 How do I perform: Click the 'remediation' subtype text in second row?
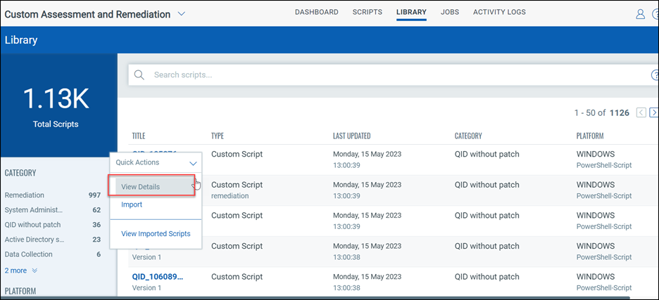point(230,196)
